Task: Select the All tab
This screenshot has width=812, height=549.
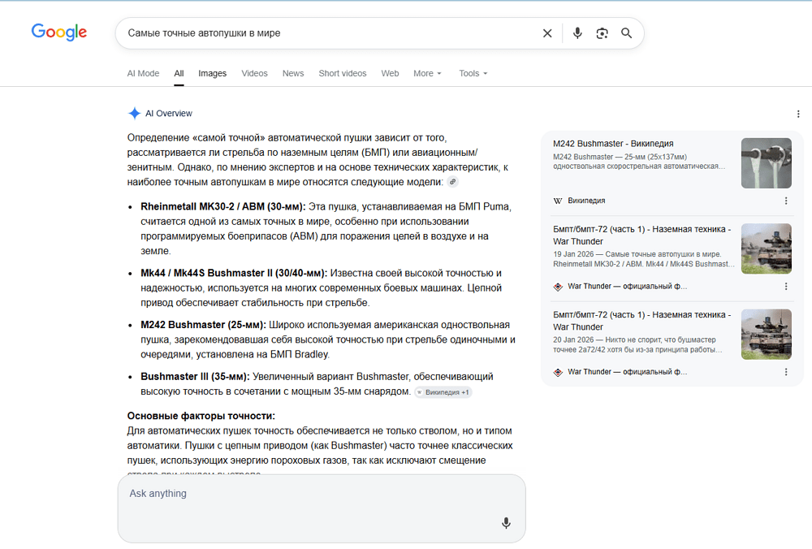Action: [x=179, y=74]
